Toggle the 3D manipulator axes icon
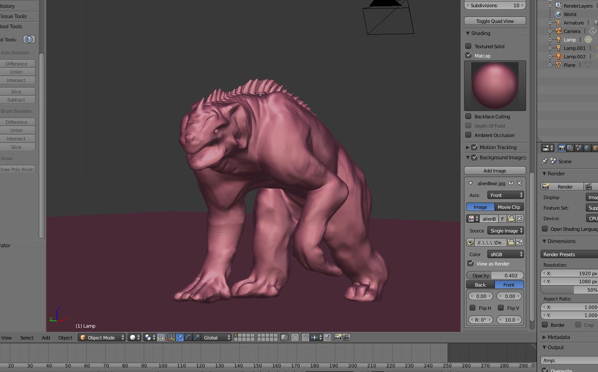Viewport: 598px width, 372px height. [171, 337]
